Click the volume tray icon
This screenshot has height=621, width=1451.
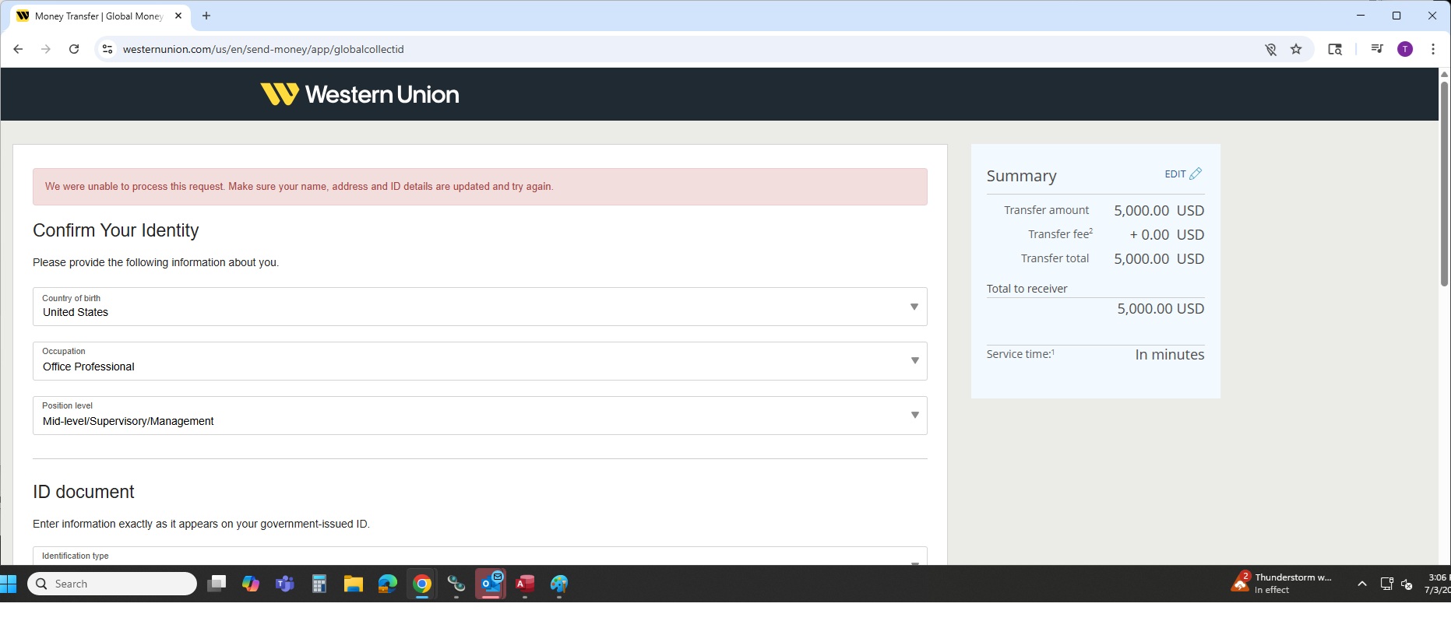[x=1407, y=584]
